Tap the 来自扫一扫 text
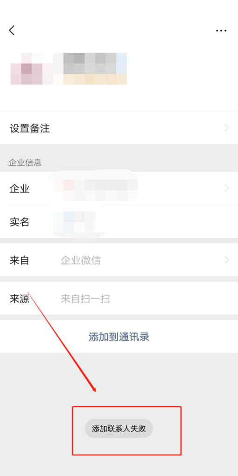238x476 pixels. pos(86,299)
